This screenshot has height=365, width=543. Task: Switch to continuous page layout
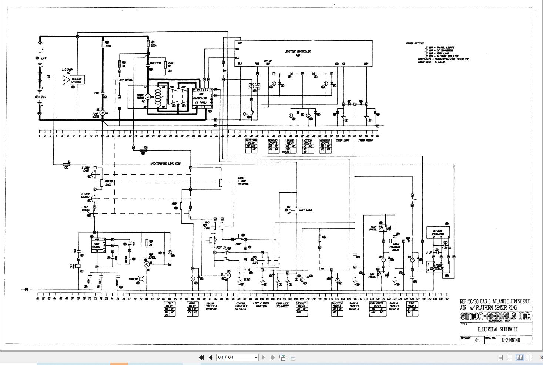(x=510, y=357)
